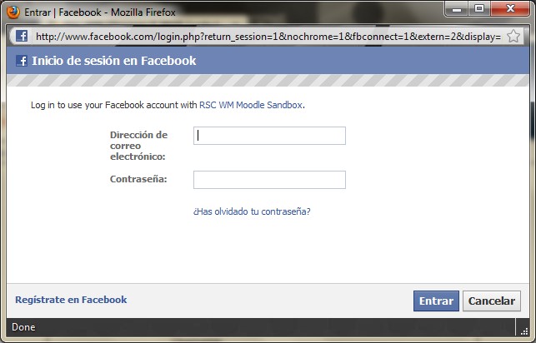Screen dimensions: 536x343
Task: Open the RSC WM Moodle Sandbox link
Action: click(251, 105)
